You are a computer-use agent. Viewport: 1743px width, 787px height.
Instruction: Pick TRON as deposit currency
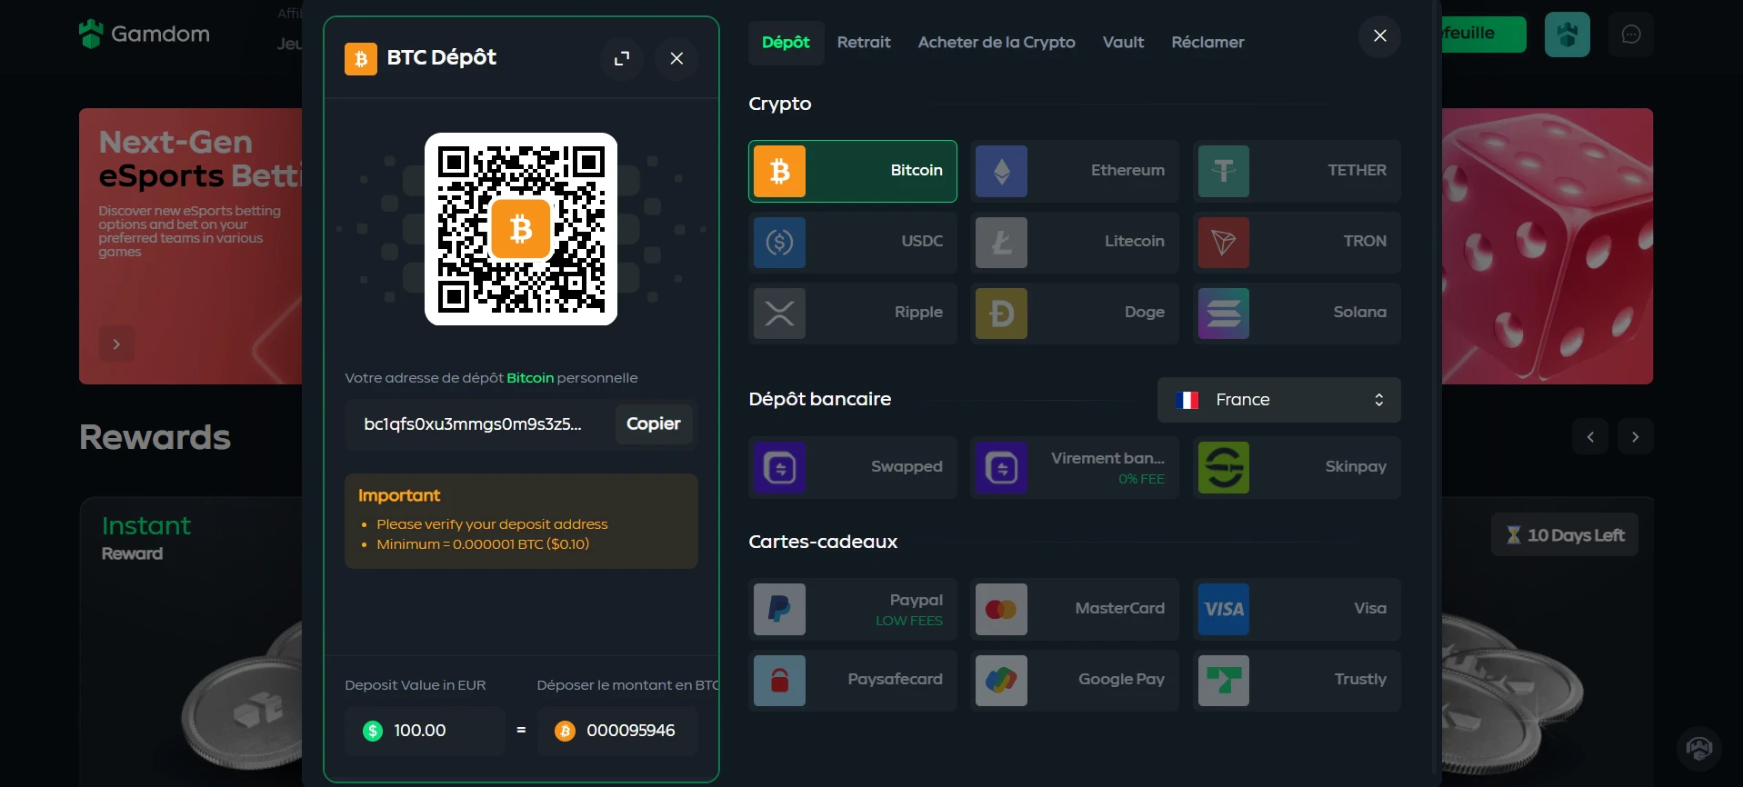click(x=1297, y=242)
